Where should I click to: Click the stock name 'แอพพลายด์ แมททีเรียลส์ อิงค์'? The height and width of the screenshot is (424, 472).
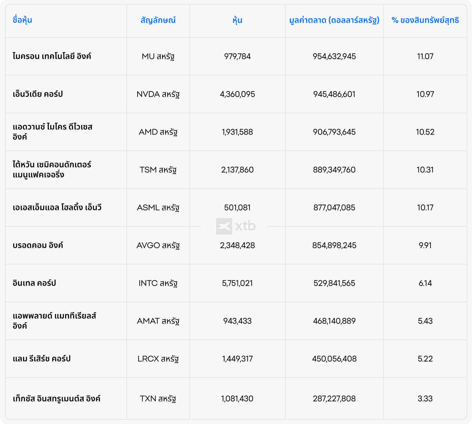(54, 321)
